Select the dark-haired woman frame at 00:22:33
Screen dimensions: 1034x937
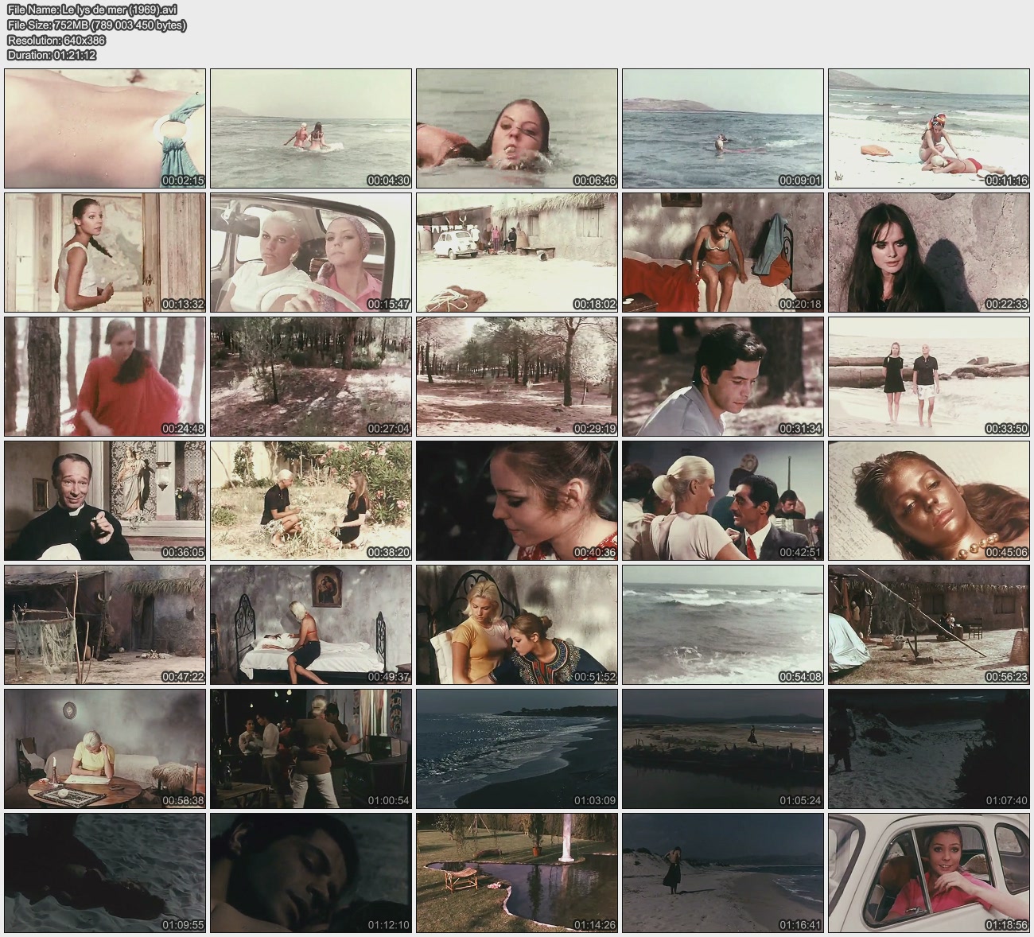click(929, 253)
